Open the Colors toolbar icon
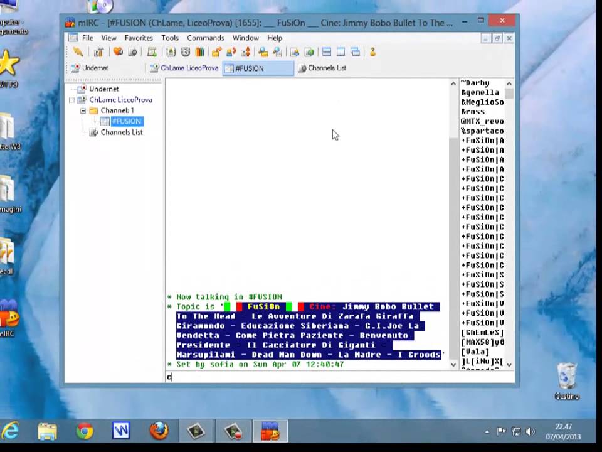The width and height of the screenshot is (602, 452). (199, 52)
